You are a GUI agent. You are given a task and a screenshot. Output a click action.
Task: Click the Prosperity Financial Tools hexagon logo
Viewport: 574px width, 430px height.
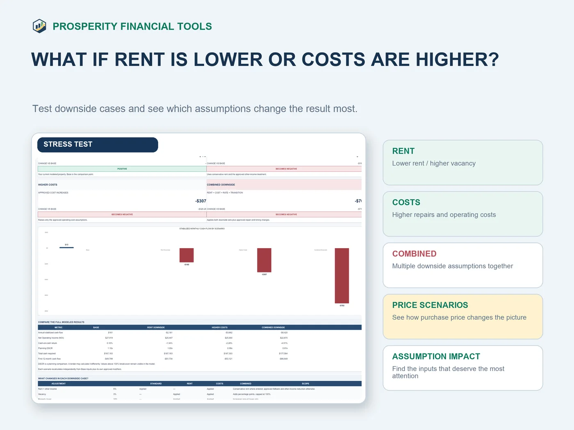pos(39,26)
